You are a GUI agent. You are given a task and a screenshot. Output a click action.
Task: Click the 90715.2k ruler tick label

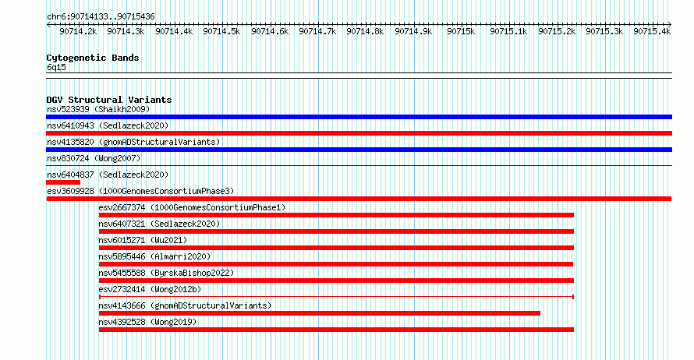557,31
